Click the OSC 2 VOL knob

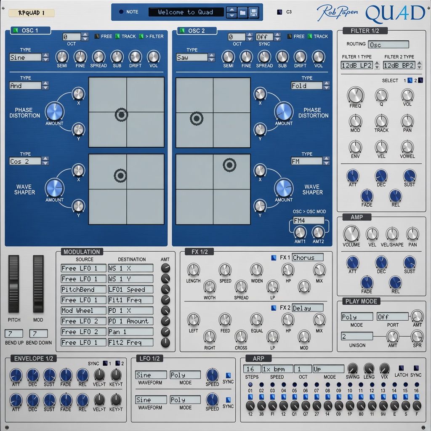318,57
